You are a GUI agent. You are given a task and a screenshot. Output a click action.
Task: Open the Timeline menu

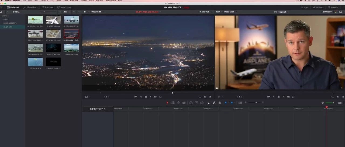coord(44,1)
